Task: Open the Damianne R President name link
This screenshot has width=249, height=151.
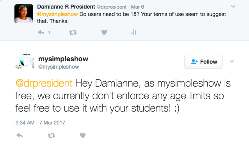Action: (66, 7)
